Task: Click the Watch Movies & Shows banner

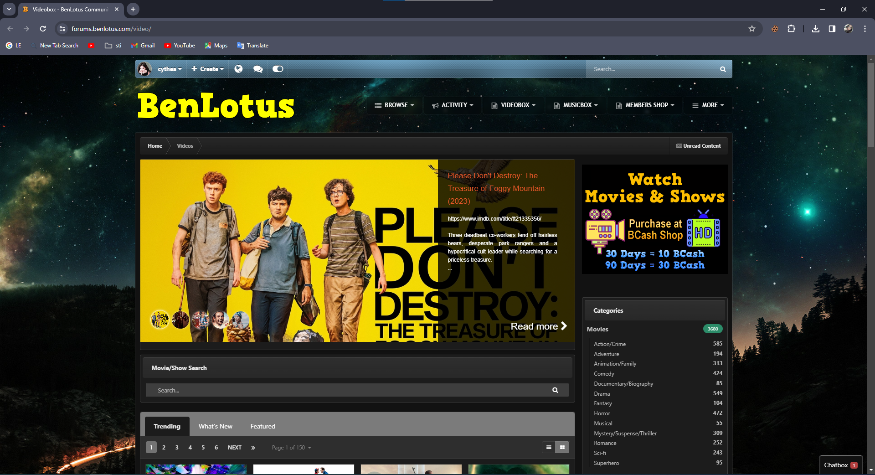Action: tap(654, 219)
